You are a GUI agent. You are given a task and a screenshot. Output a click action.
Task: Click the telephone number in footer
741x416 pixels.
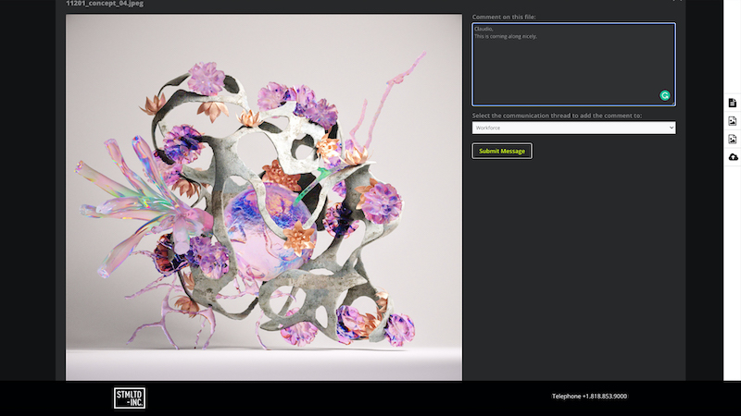pos(589,396)
